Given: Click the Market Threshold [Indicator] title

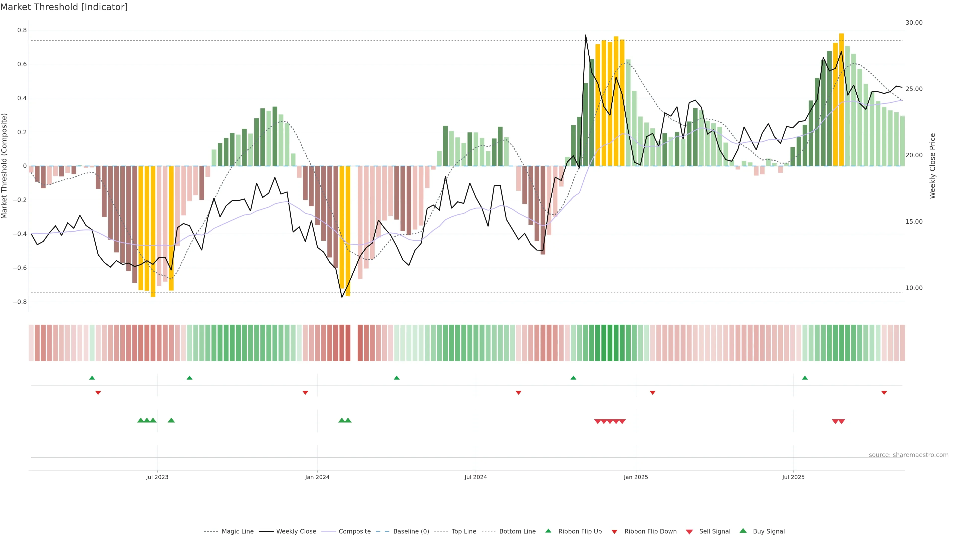Looking at the screenshot, I should click(x=64, y=7).
